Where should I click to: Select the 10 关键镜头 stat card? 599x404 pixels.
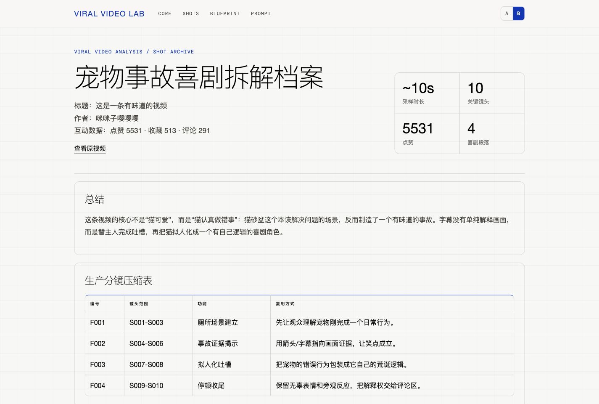(492, 93)
